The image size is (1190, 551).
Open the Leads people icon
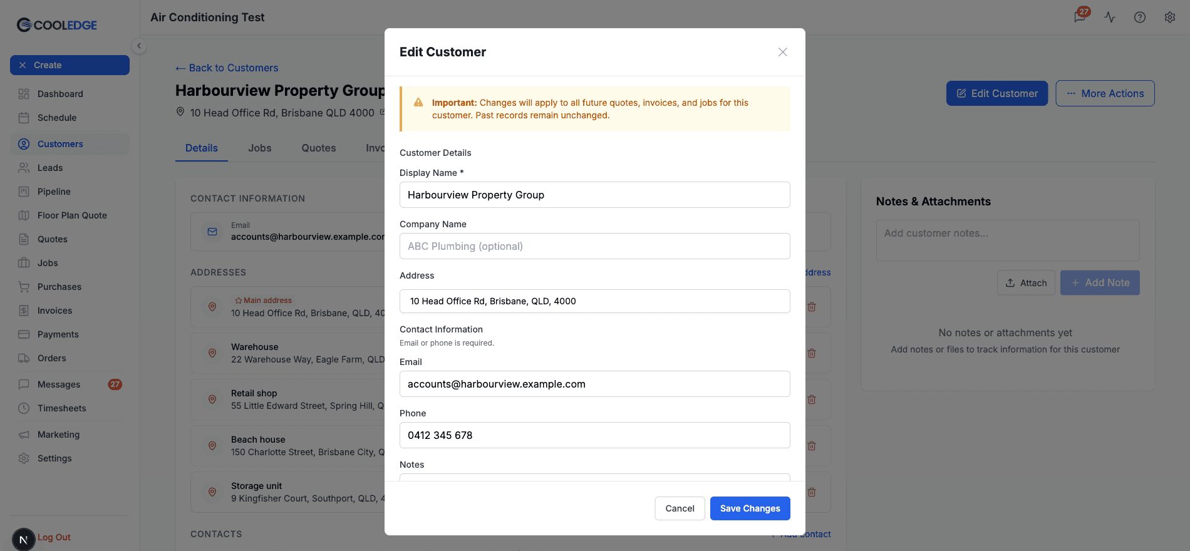coord(24,168)
